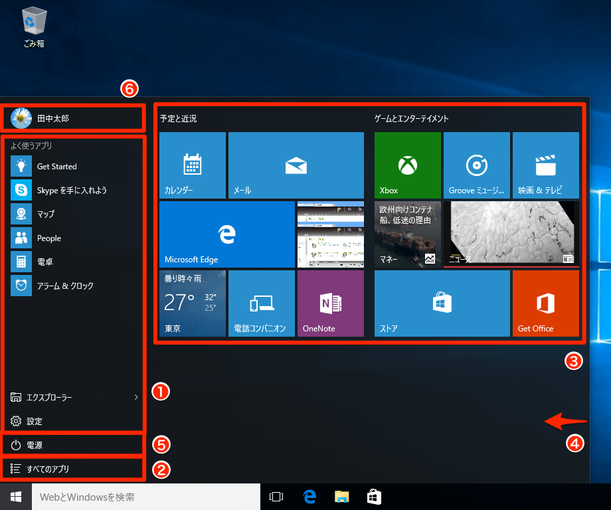Launch Skype を手に入れよう from the list
This screenshot has width=611, height=510.
(74, 190)
